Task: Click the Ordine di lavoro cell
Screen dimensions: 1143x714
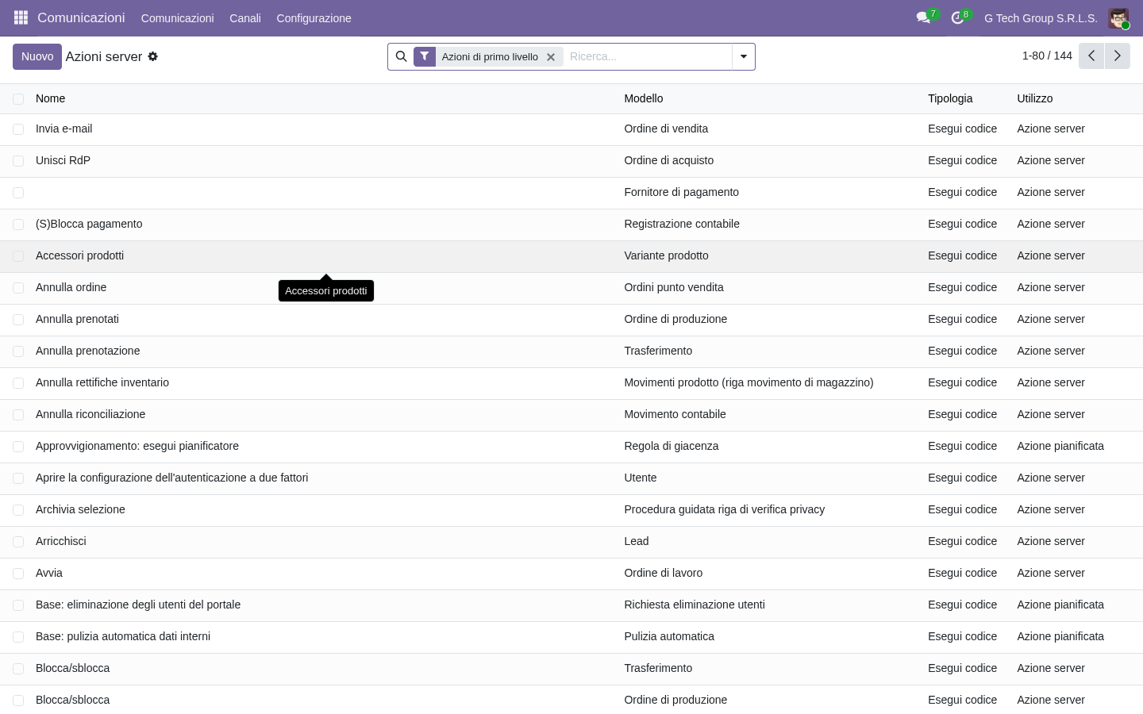Action: [663, 573]
